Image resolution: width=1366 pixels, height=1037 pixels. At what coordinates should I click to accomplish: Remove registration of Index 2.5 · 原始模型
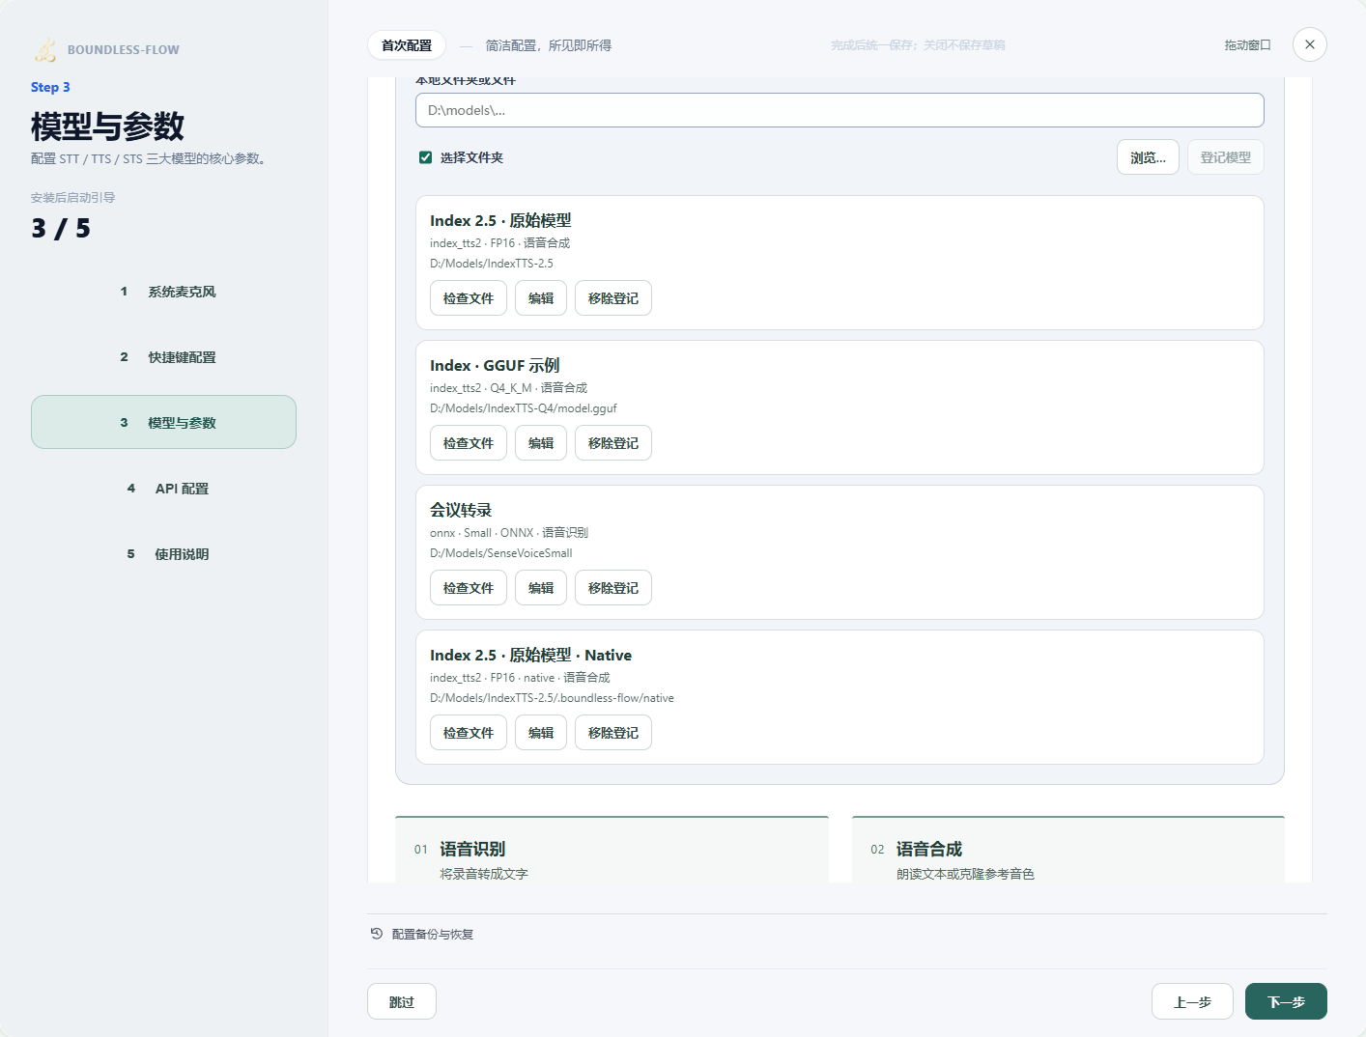613,298
